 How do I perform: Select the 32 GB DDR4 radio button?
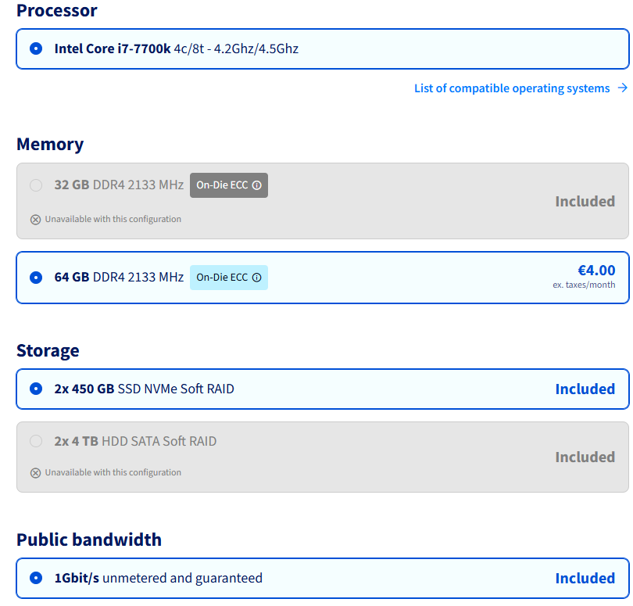pyautogui.click(x=36, y=185)
